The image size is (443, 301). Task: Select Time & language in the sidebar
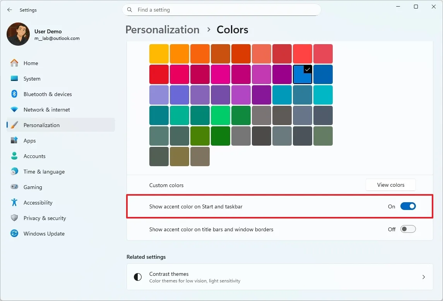point(44,172)
